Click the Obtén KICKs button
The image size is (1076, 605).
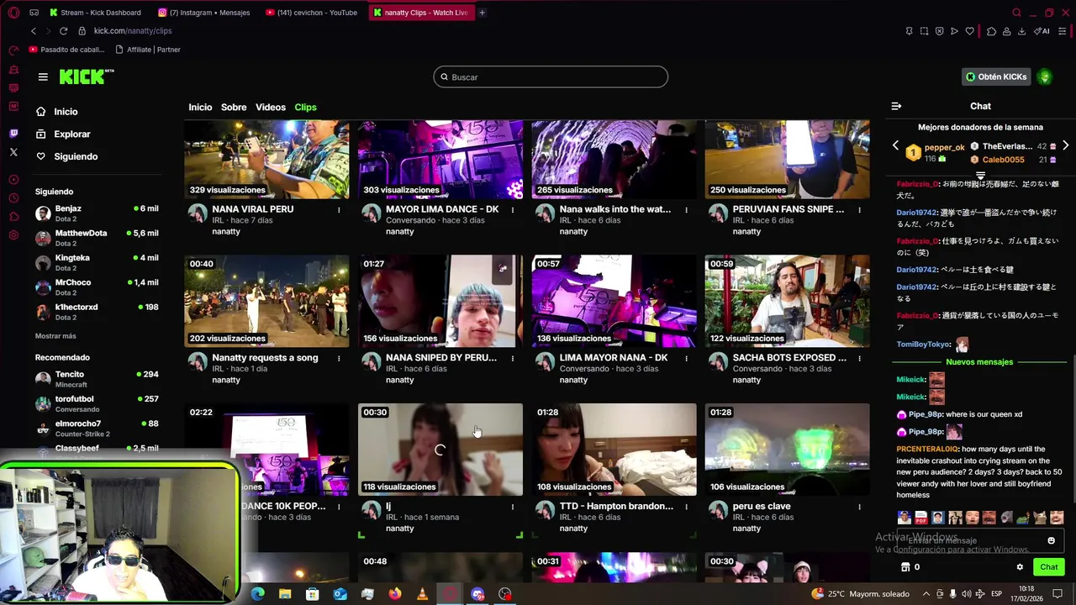[x=996, y=76]
